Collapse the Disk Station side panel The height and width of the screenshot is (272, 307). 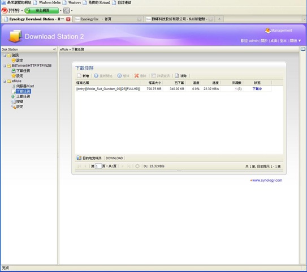coord(54,49)
